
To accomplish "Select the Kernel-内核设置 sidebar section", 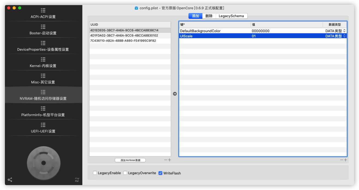I will click(43, 62).
